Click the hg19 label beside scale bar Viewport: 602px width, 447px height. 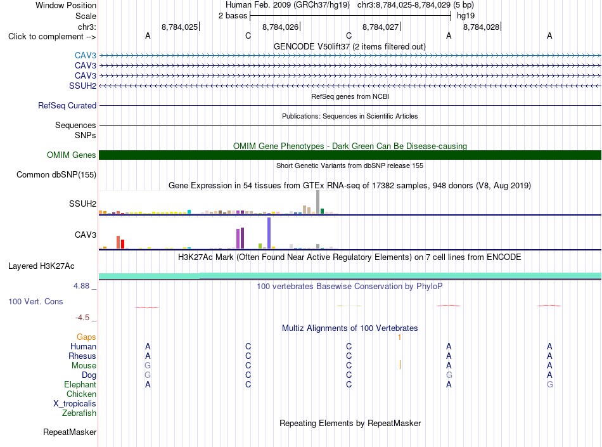(466, 16)
